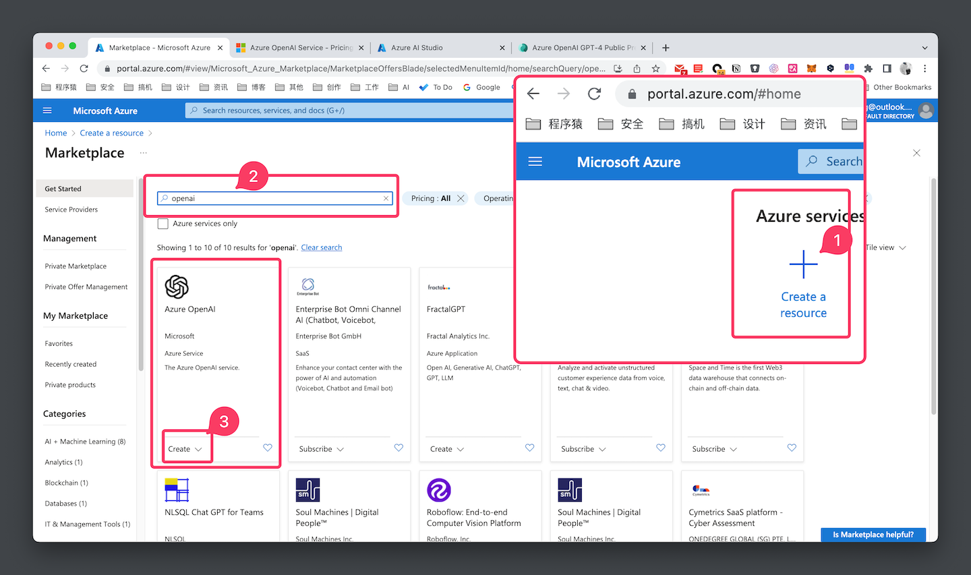Click the browser address bar URL
Viewport: 971px width, 575px height.
click(x=361, y=68)
